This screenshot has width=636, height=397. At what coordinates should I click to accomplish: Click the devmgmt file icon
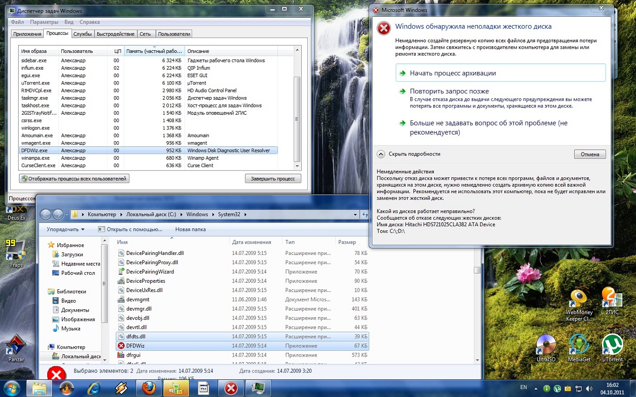[121, 299]
